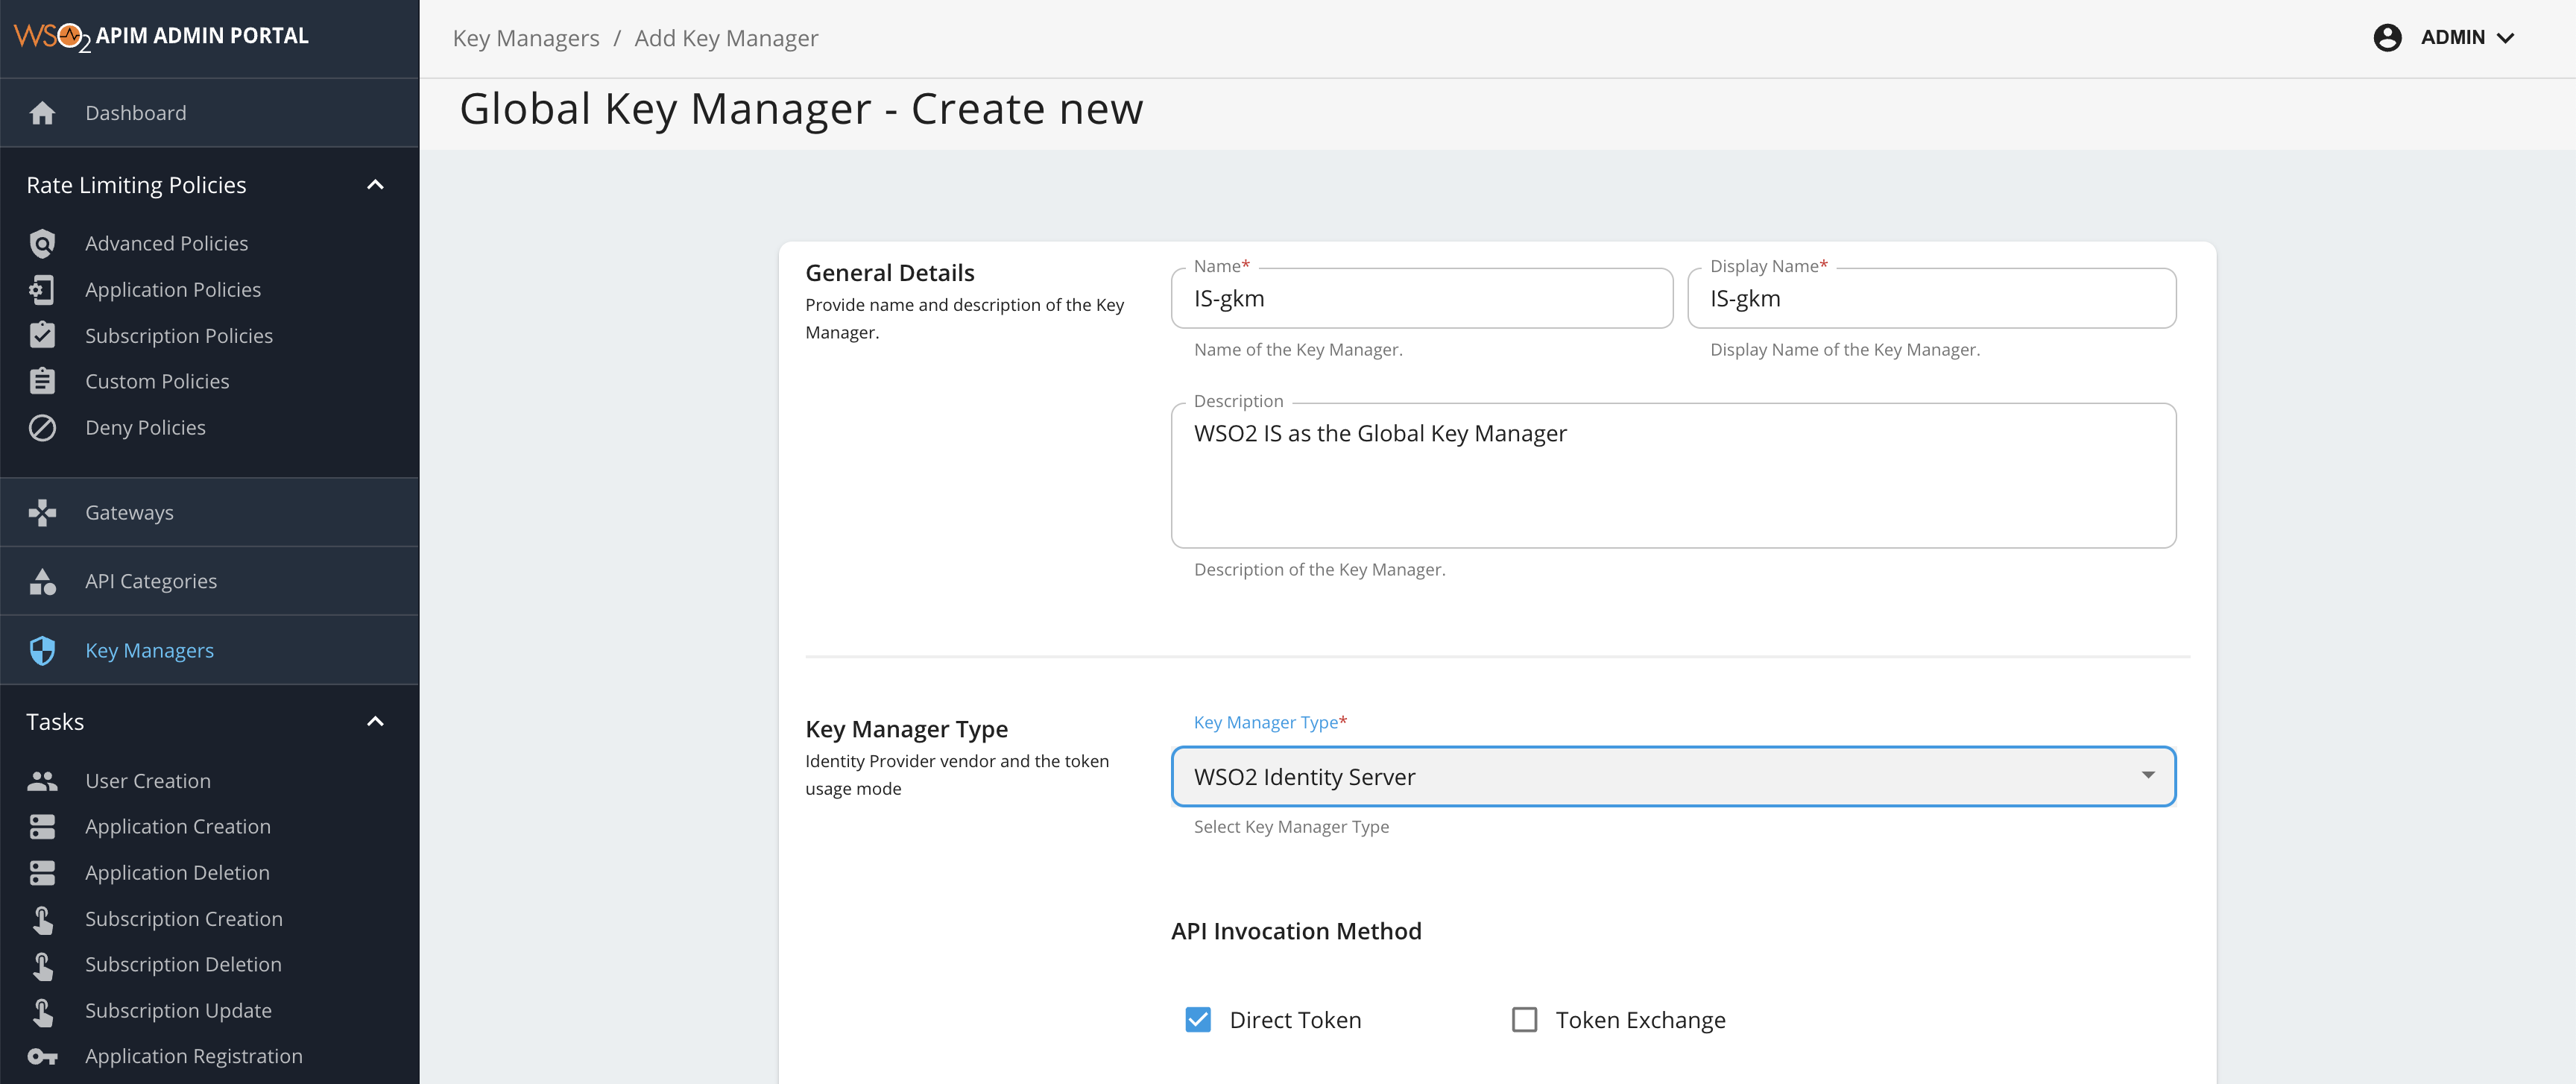Click the Advanced Policies shield icon

[42, 243]
